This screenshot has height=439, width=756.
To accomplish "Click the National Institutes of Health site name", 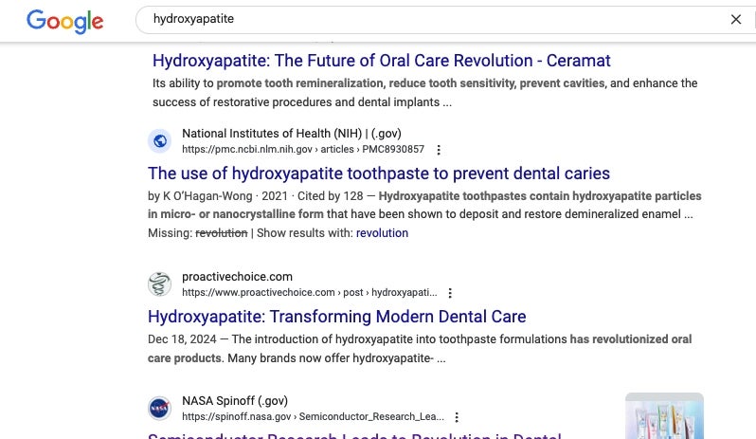I will click(291, 133).
